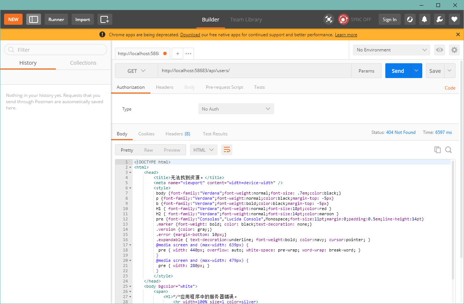464x304 pixels.
Task: Click the Filter search field
Action: pyautogui.click(x=55, y=50)
